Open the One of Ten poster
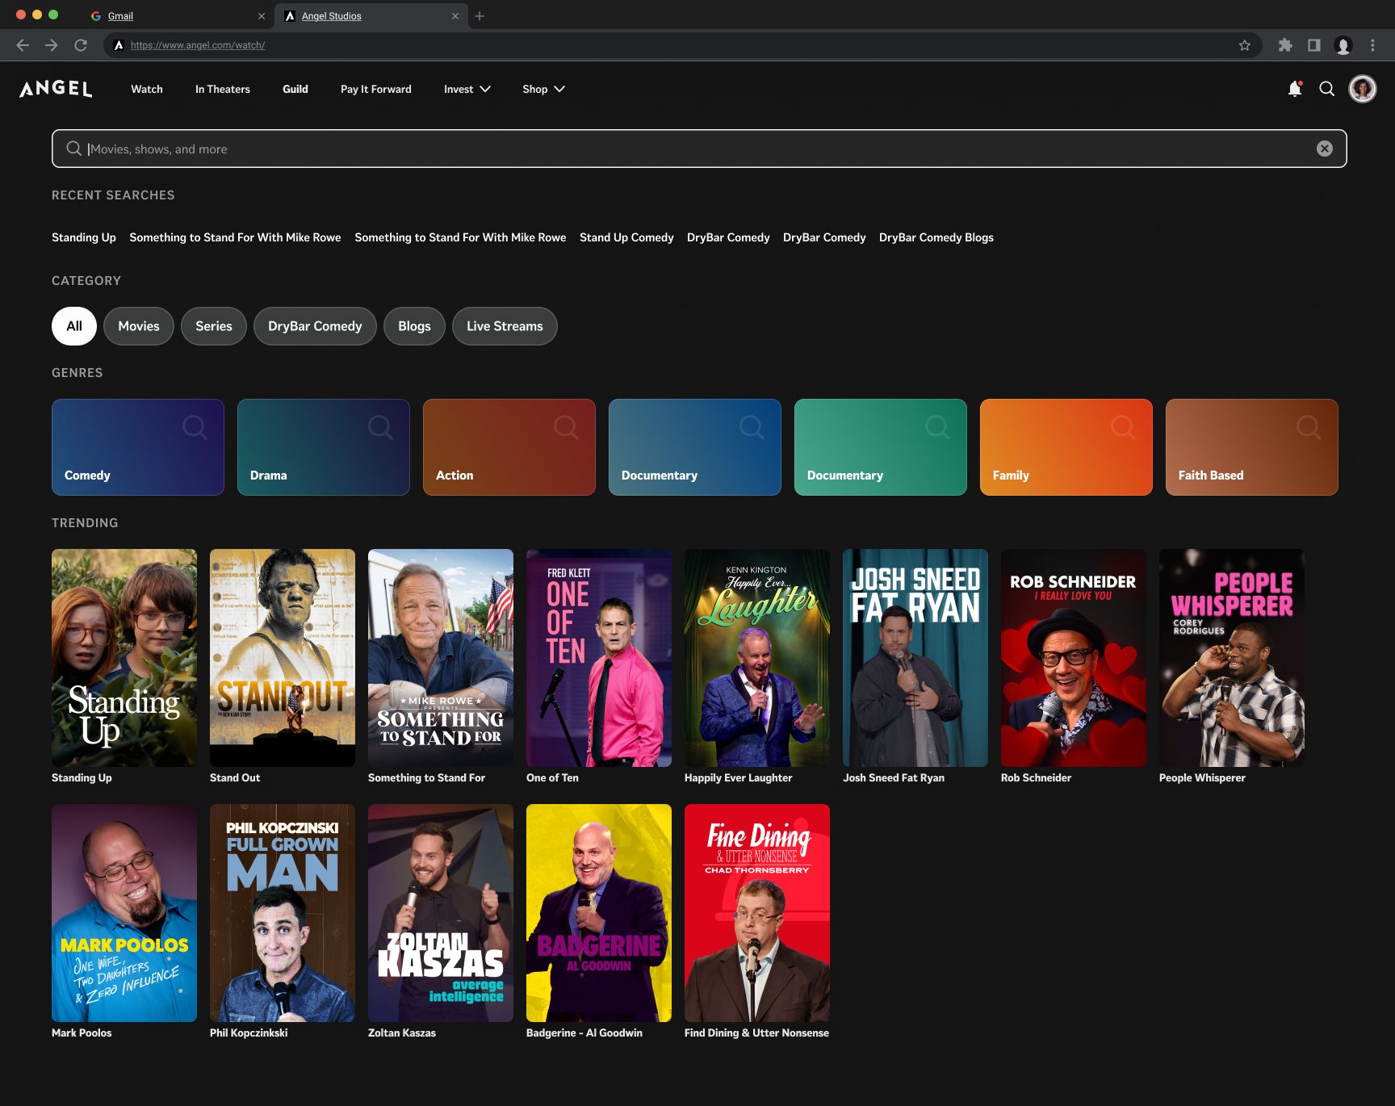 click(x=599, y=658)
